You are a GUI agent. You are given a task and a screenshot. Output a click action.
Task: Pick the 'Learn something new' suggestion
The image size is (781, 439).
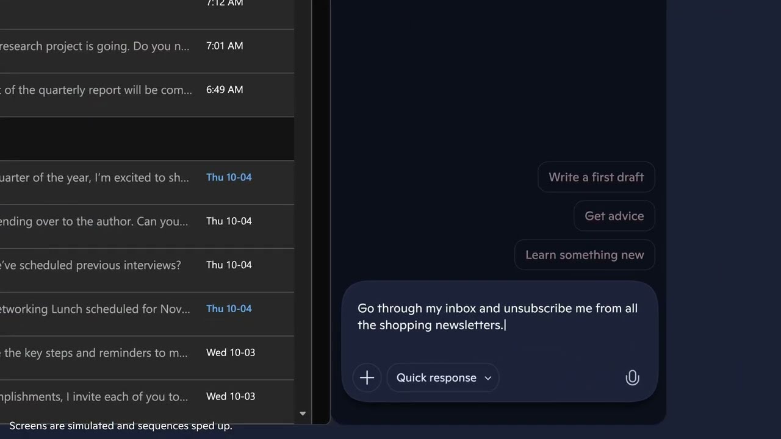click(x=584, y=255)
